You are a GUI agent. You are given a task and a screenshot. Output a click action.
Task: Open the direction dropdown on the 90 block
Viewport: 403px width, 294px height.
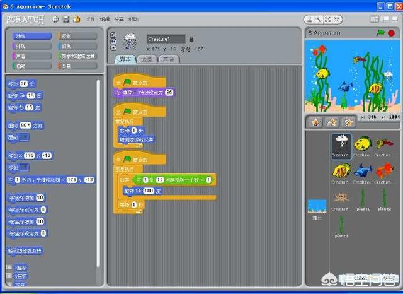click(29, 126)
